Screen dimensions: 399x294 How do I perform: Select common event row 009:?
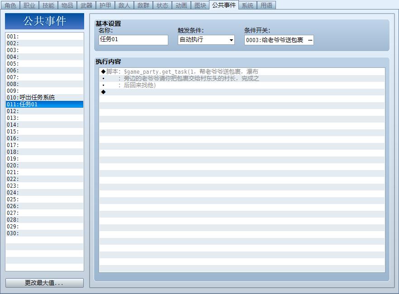[44, 91]
